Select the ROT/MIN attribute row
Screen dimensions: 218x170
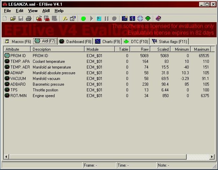tap(107, 95)
